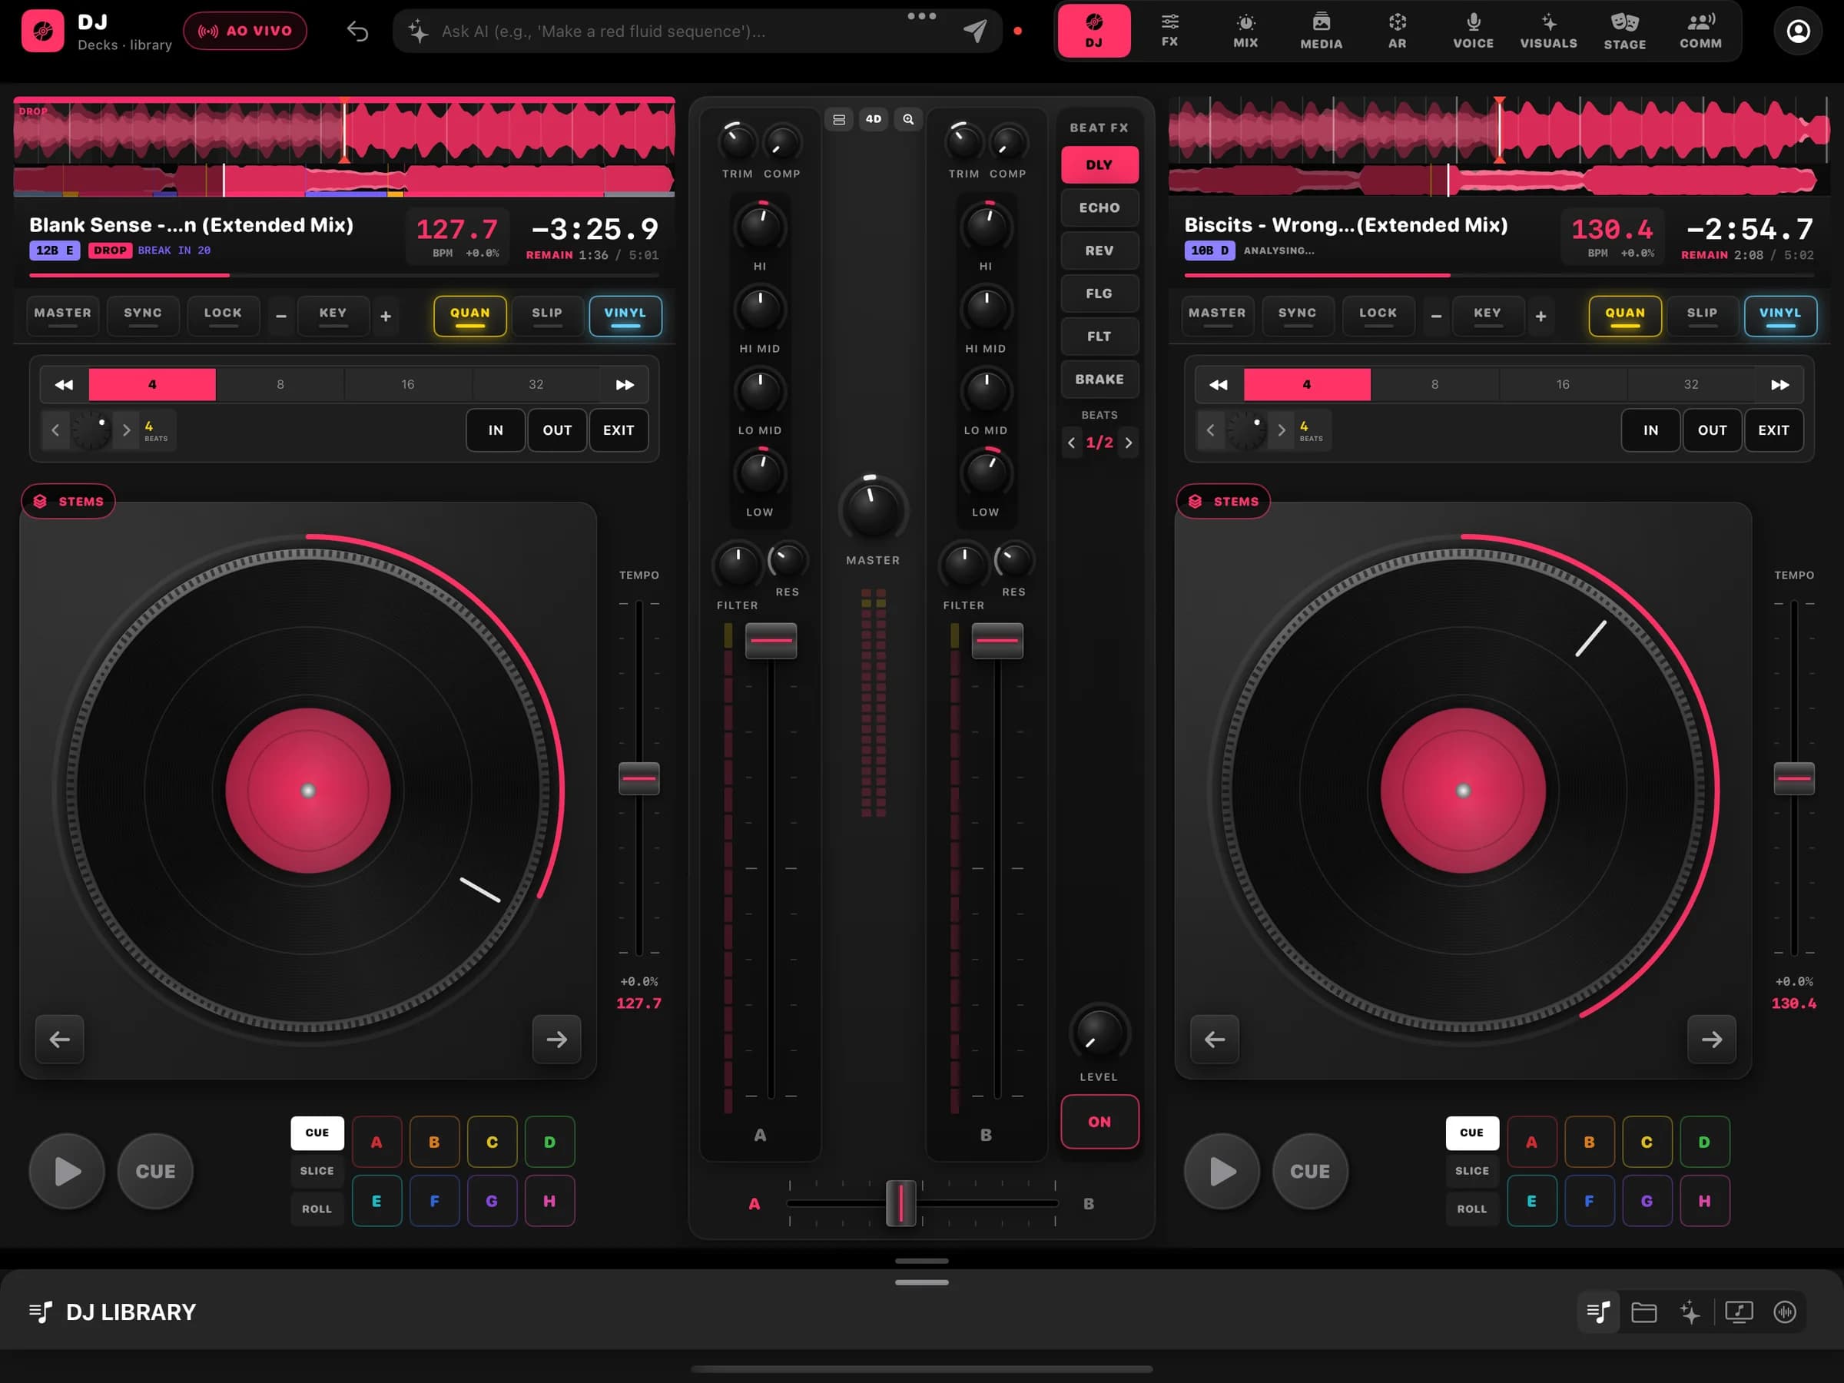Screen dimensions: 1844x1383
Task: Set Deck B as MASTER
Action: 1217,316
